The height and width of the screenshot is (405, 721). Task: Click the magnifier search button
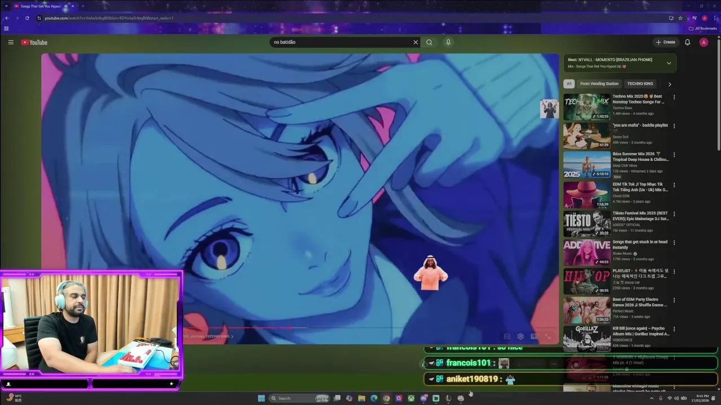(x=429, y=42)
